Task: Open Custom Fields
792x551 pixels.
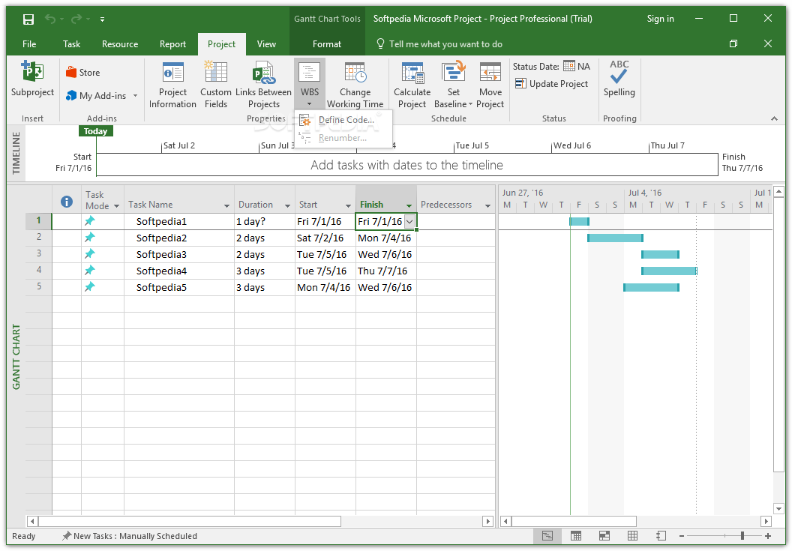Action: pyautogui.click(x=215, y=84)
